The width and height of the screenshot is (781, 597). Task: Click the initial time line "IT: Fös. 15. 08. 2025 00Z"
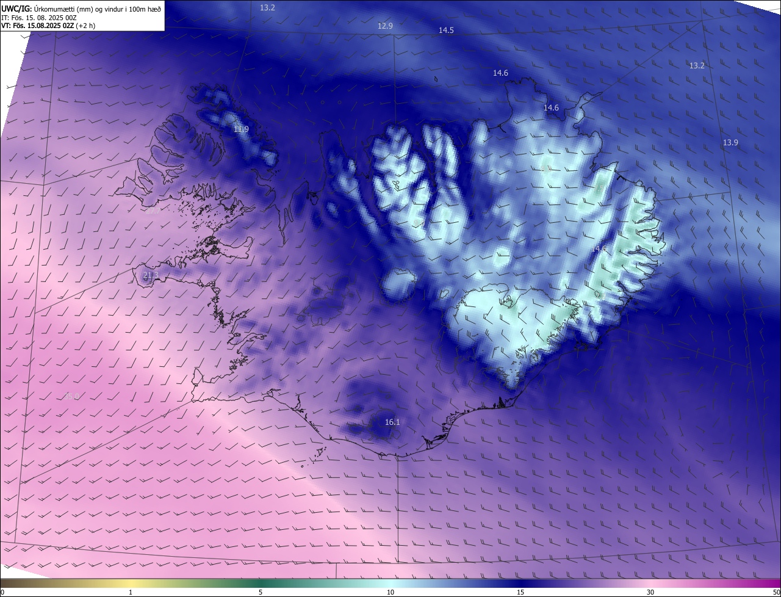(x=39, y=18)
